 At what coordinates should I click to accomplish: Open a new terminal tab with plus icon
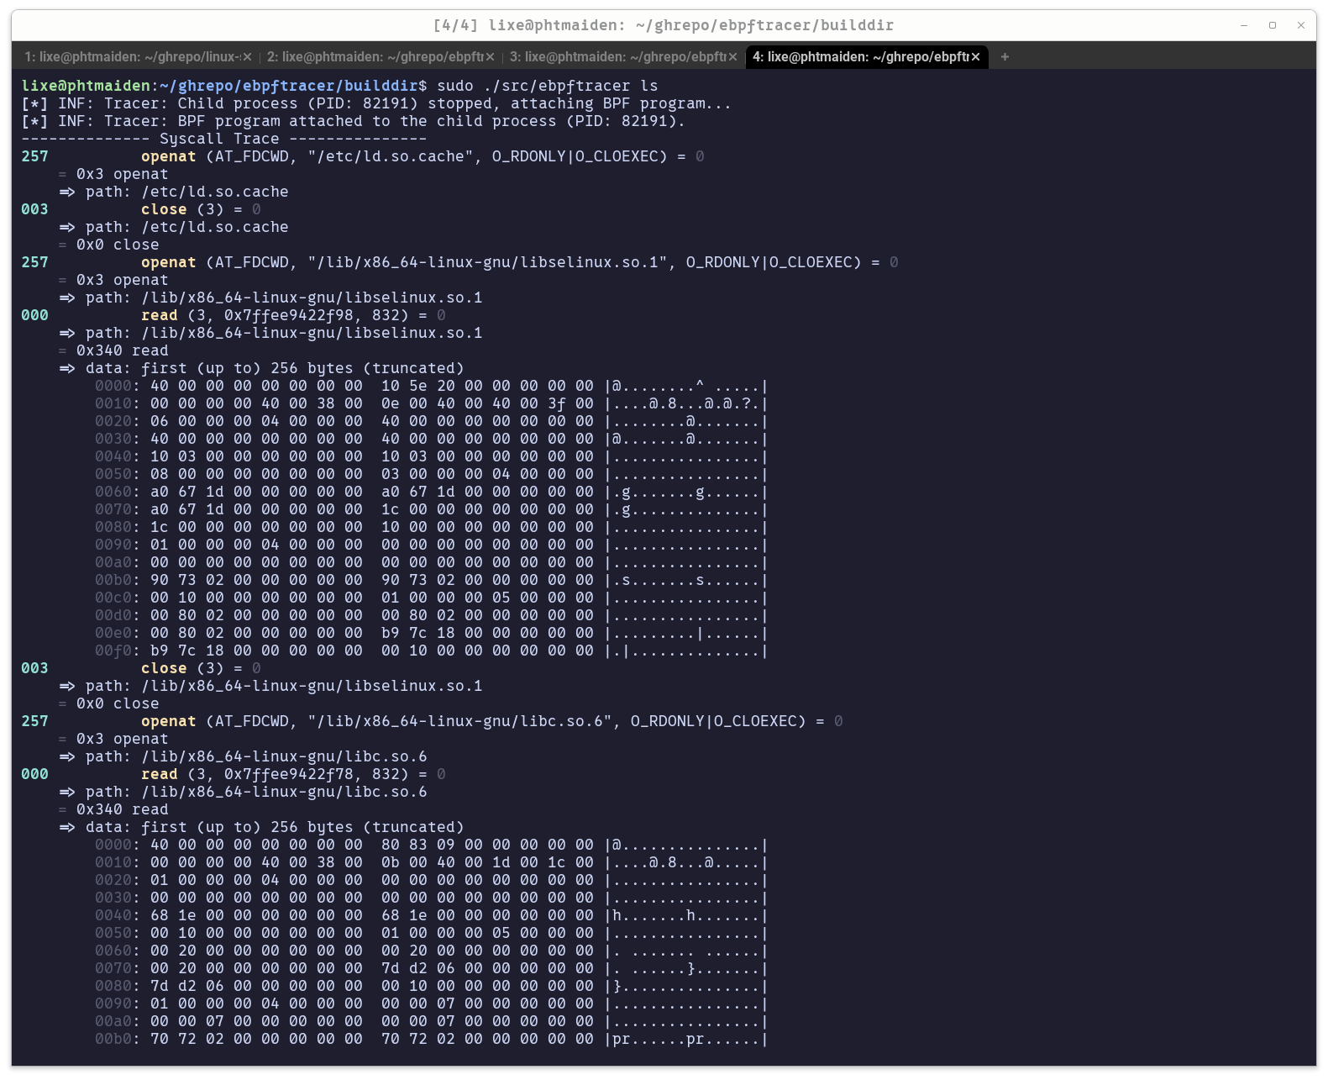1005,57
